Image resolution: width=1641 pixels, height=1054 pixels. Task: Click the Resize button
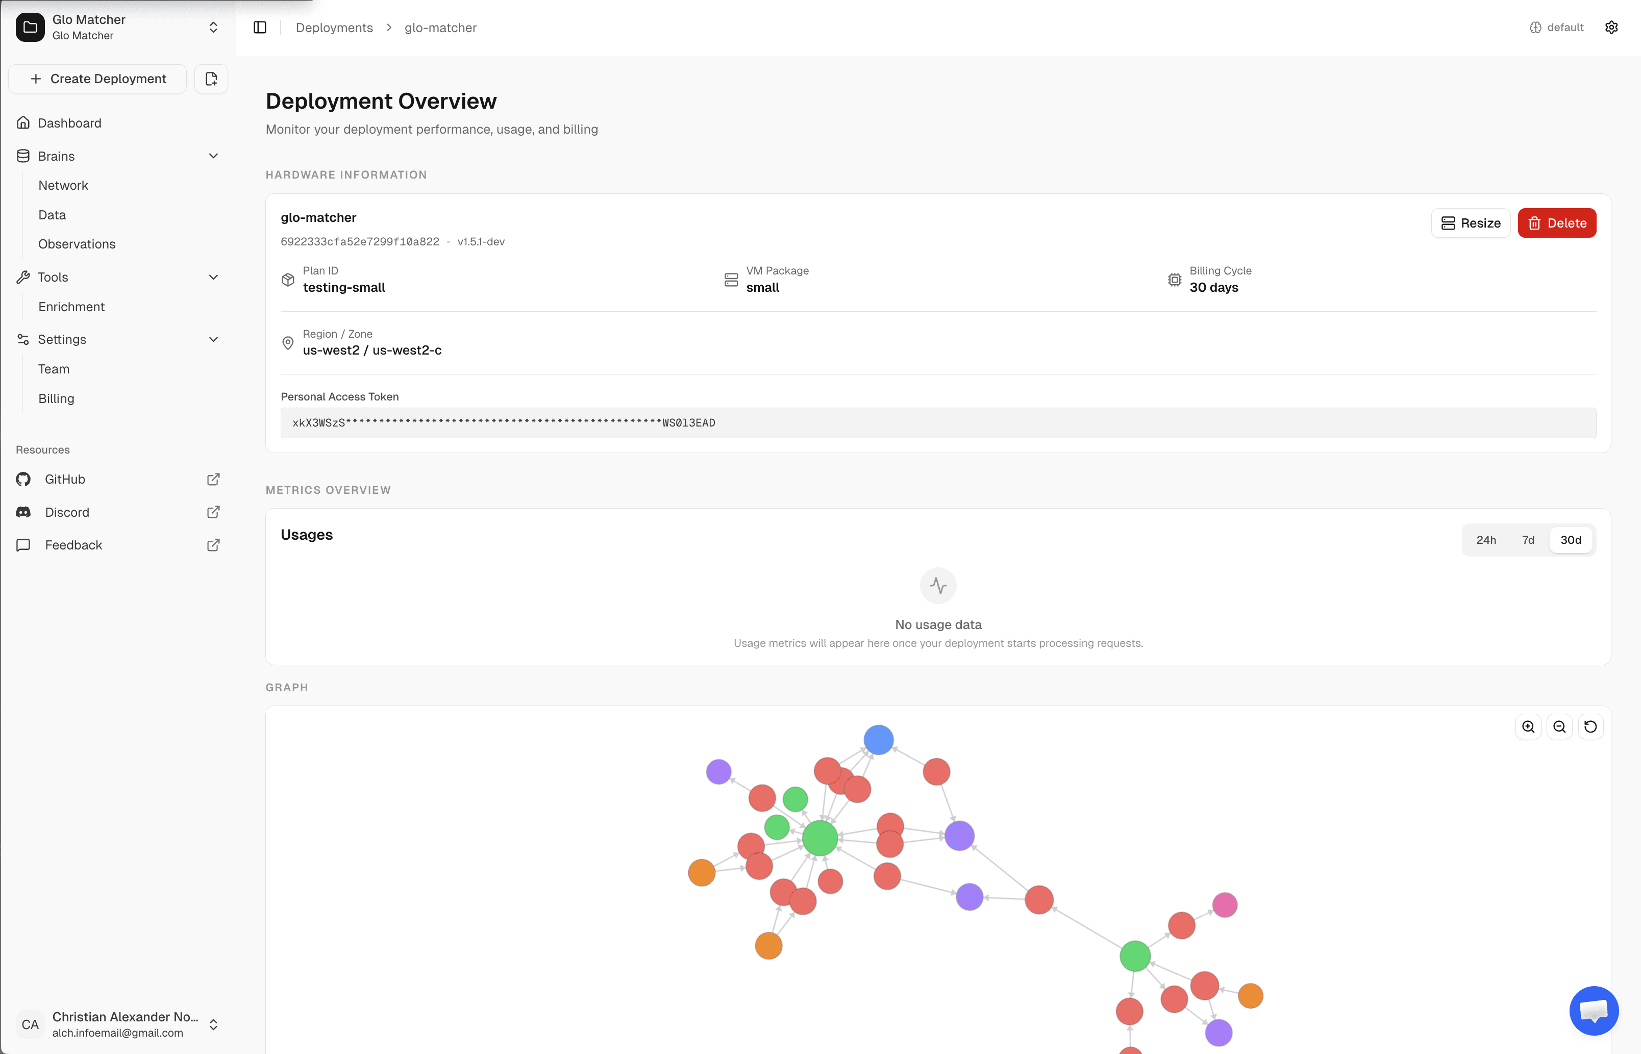coord(1471,223)
